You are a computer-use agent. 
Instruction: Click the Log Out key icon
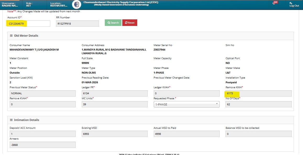point(291,3)
